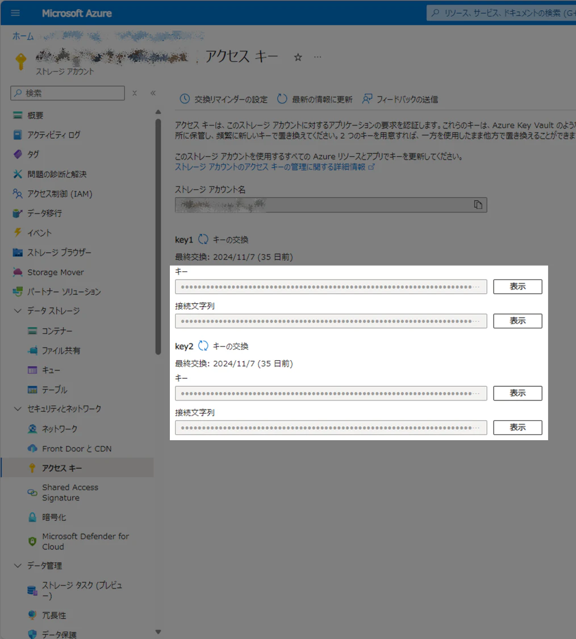Show the key2 キー value

point(517,393)
